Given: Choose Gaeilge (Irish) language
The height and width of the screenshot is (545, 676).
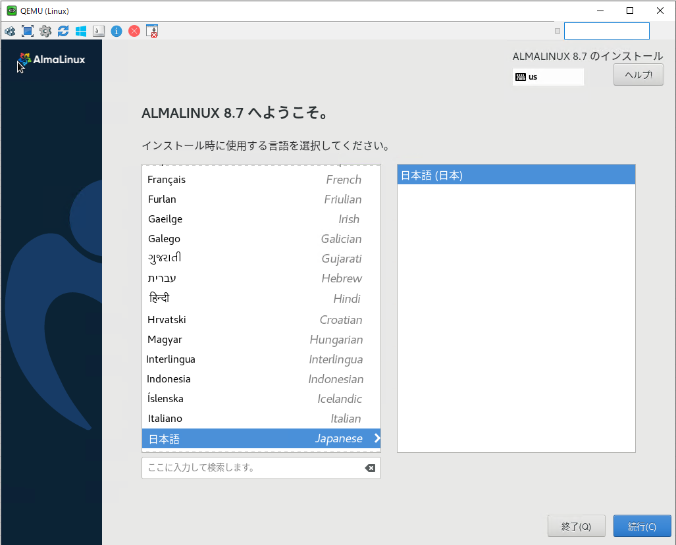Looking at the screenshot, I should tap(261, 219).
